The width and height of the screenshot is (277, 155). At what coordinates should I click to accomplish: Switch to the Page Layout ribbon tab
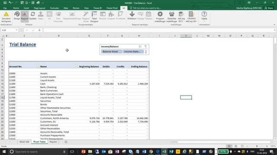[x=39, y=8]
